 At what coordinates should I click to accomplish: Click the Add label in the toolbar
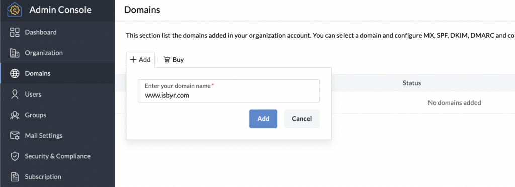pos(144,60)
